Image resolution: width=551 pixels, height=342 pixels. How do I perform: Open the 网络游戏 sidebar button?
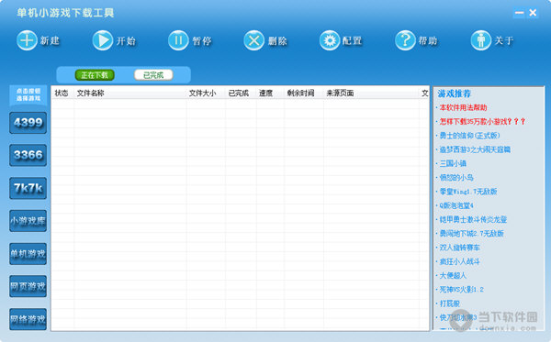[x=28, y=319]
